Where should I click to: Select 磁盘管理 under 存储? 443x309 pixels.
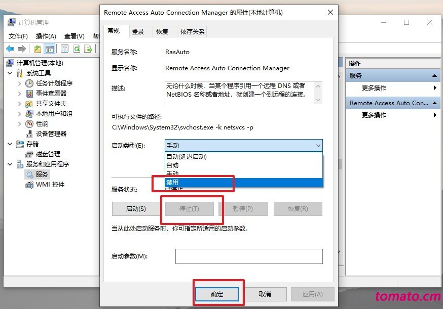tap(48, 154)
